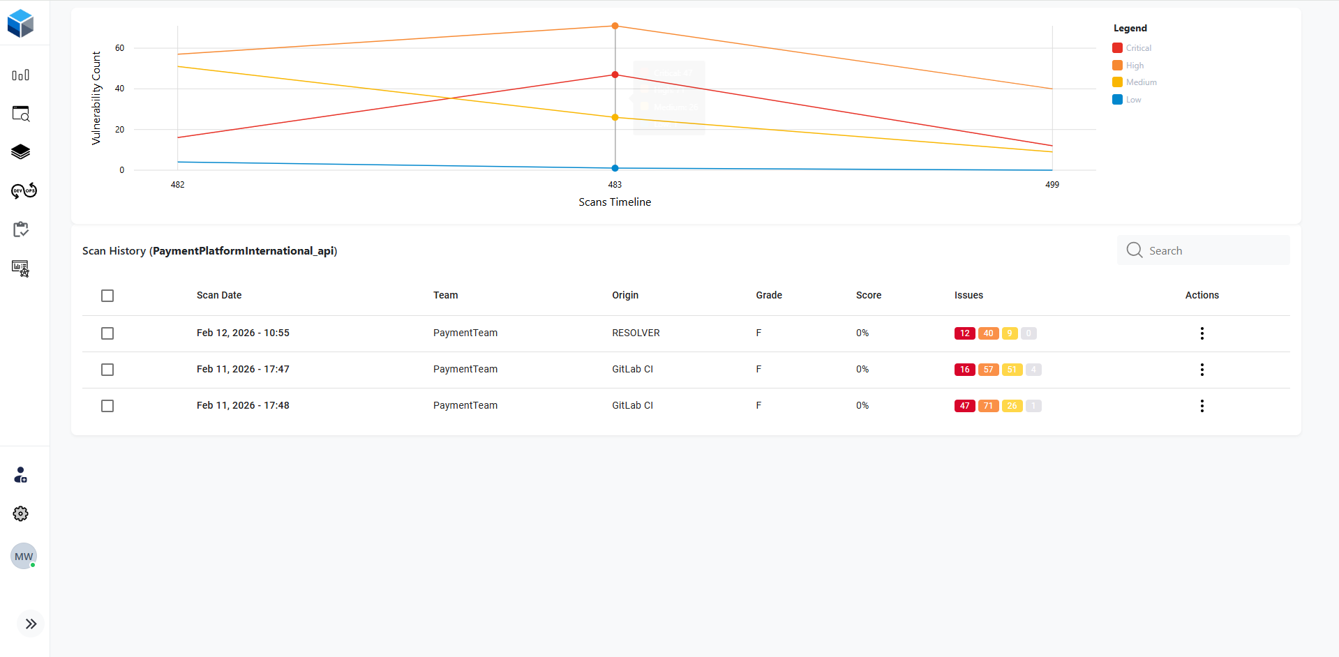Sort table by Scan Date column header
The image size is (1339, 657).
pyautogui.click(x=219, y=296)
